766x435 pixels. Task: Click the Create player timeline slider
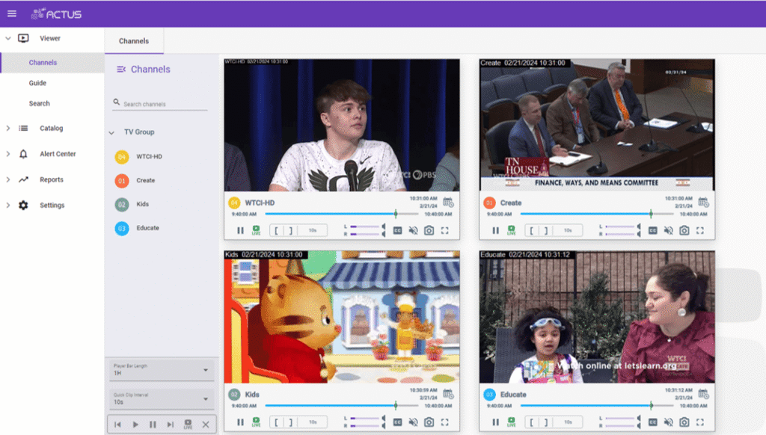point(596,214)
